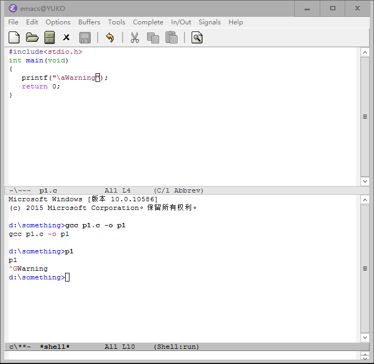Click the p1.c buffer name in mode line
Screen dimensions: 374x364
point(48,190)
